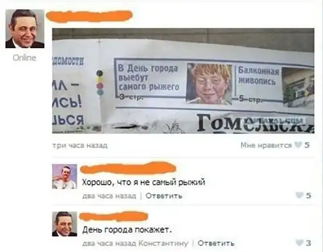This screenshot has height=252, width=323.
Task: Open first commenter's avatar thumbnail
Action: pos(65,177)
